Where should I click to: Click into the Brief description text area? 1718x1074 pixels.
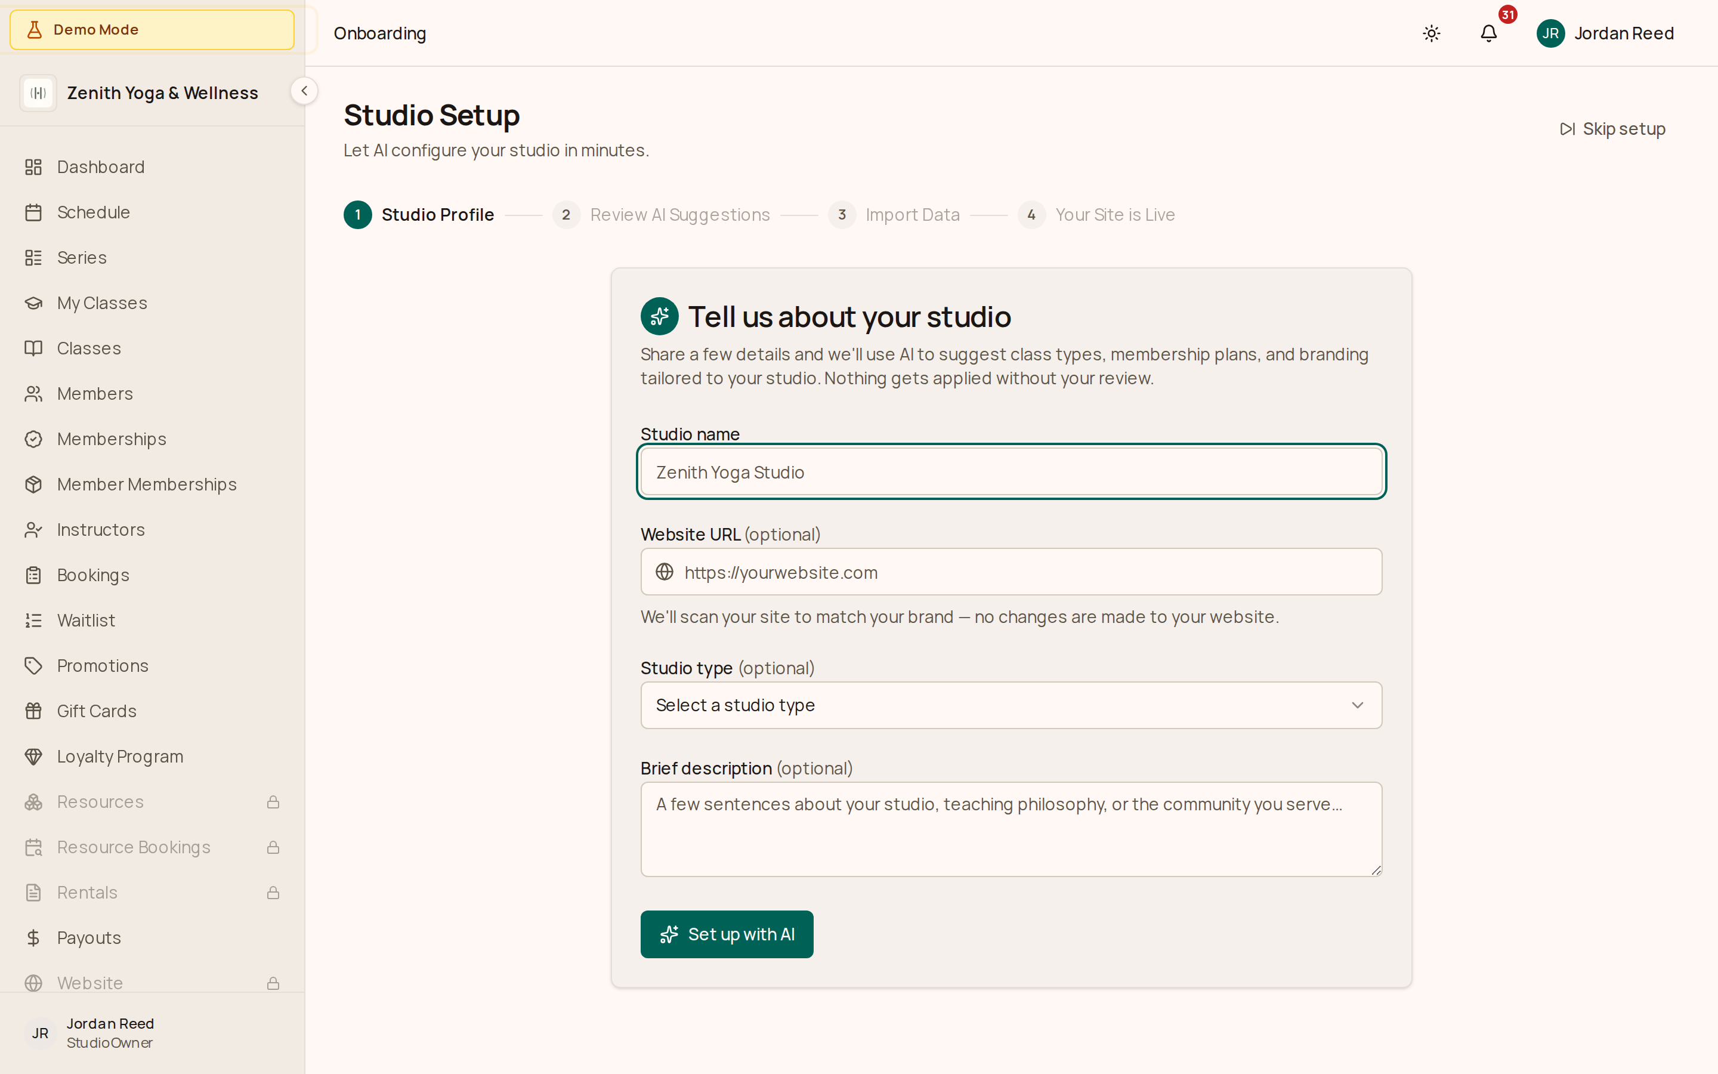pyautogui.click(x=1010, y=829)
